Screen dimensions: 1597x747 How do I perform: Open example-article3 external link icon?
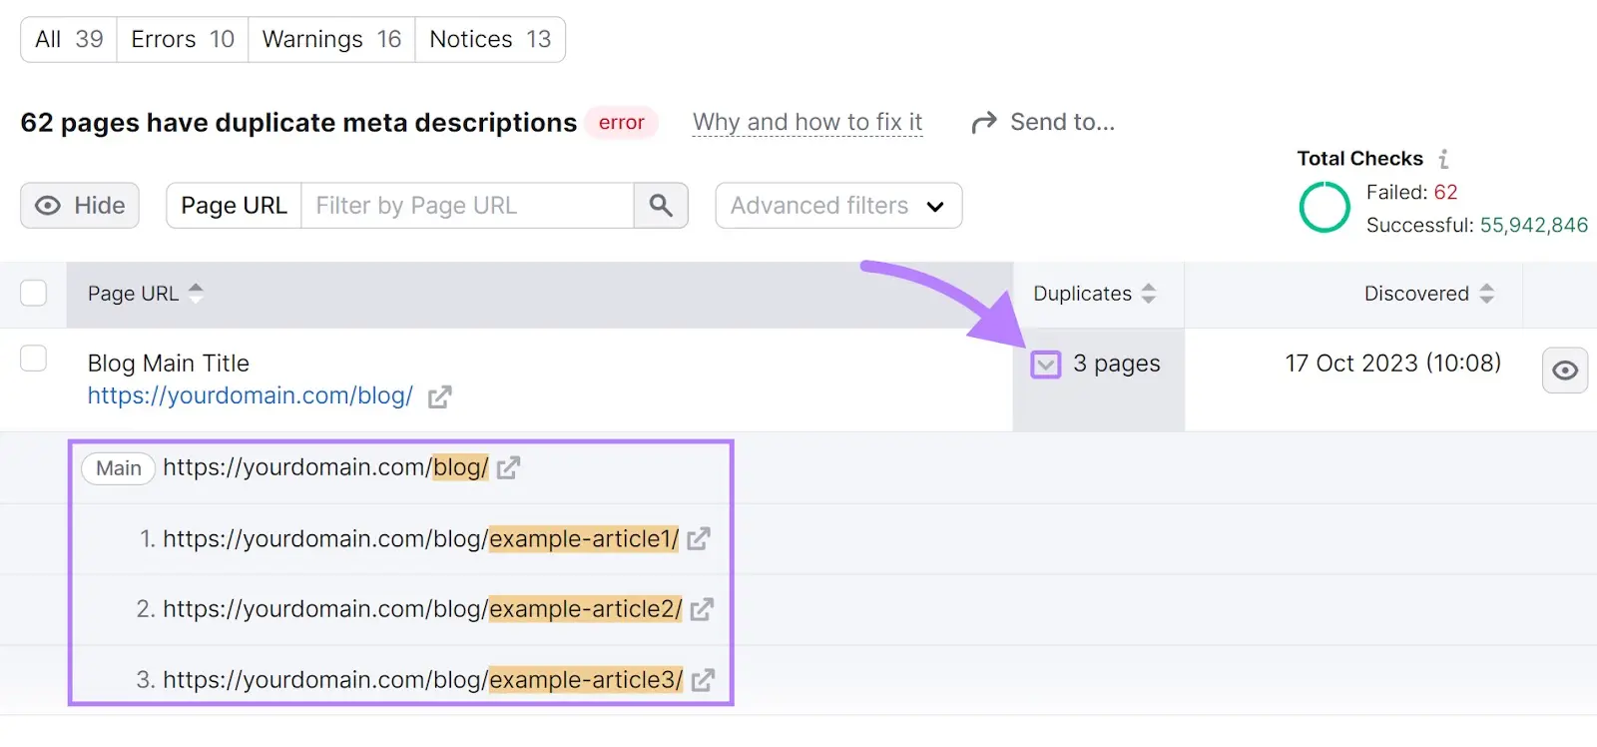click(703, 680)
